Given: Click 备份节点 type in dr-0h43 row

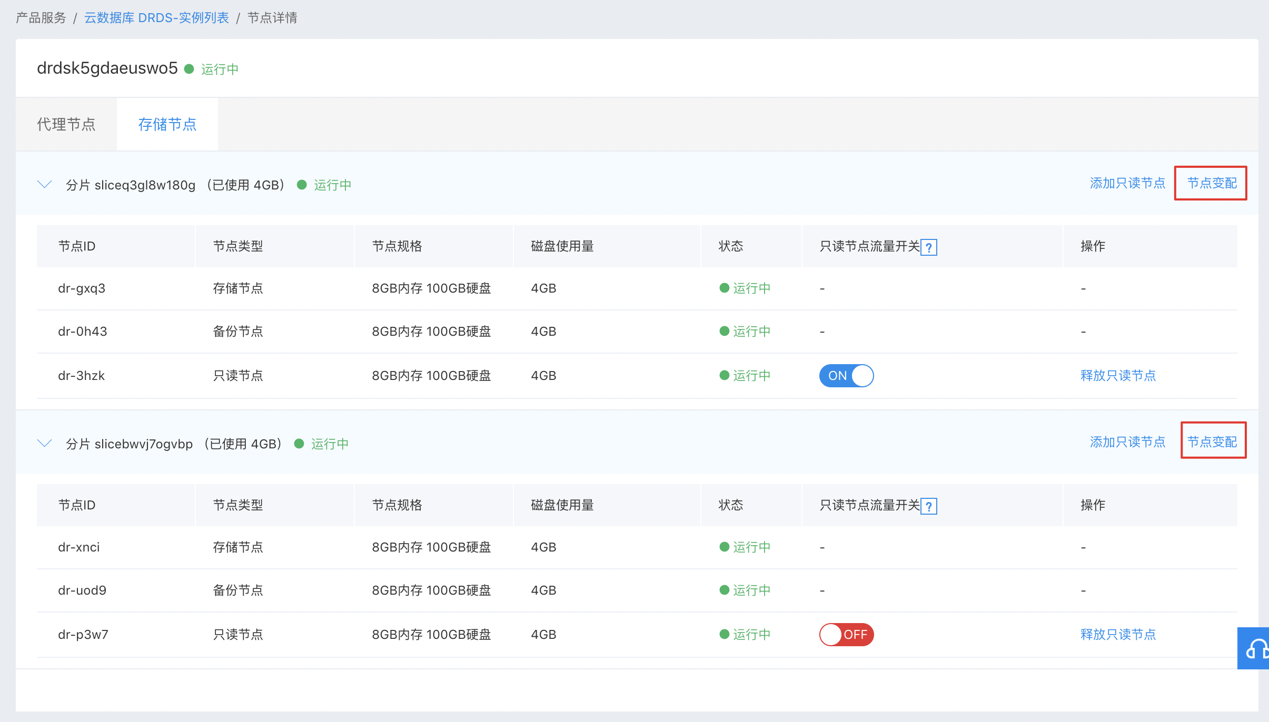Looking at the screenshot, I should coord(238,332).
